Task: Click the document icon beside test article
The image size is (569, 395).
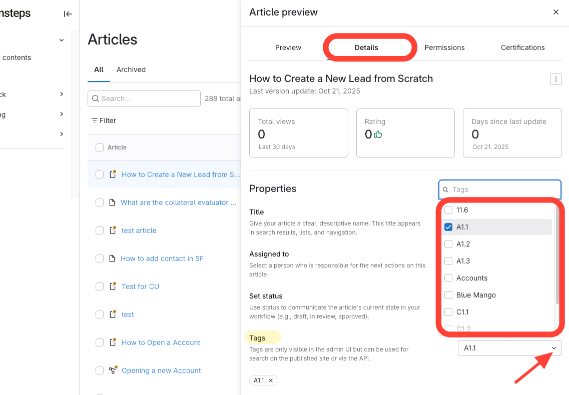Action: [113, 230]
